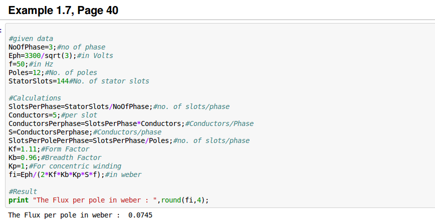Viewport: 435px width, 223px height.
Task: Click the '#Result' comment line
Action: tap(23, 191)
